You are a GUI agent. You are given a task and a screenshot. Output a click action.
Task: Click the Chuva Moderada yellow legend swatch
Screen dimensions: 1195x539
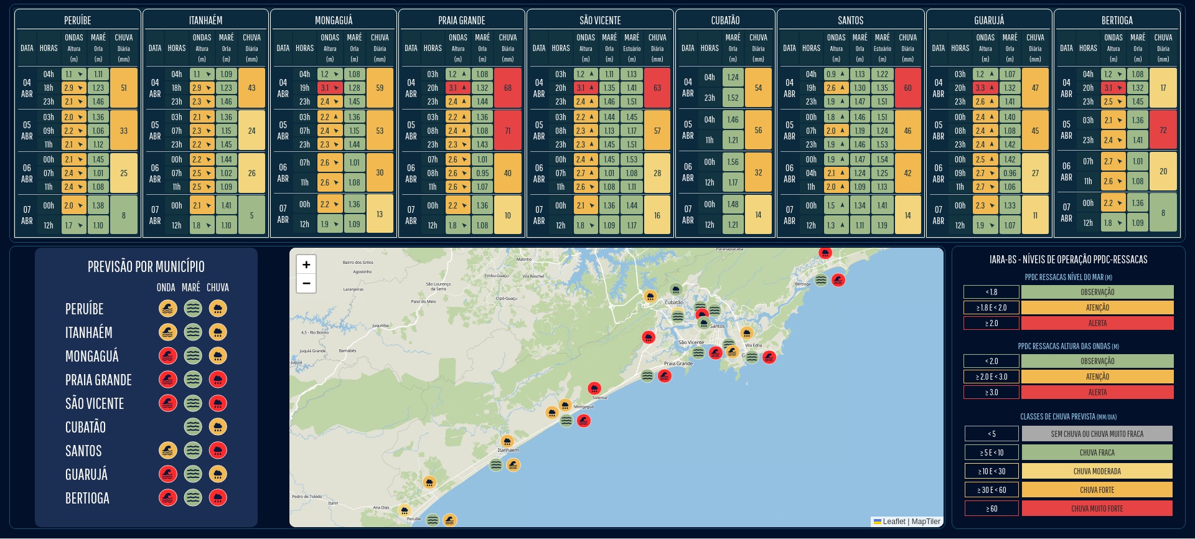tap(1097, 471)
